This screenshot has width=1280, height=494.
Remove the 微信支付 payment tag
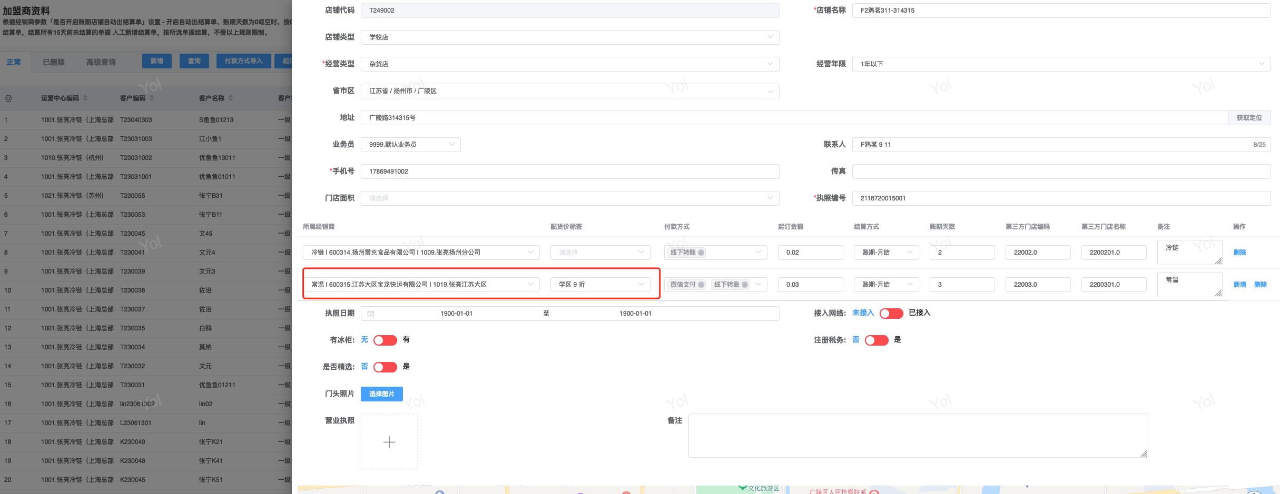click(x=701, y=285)
